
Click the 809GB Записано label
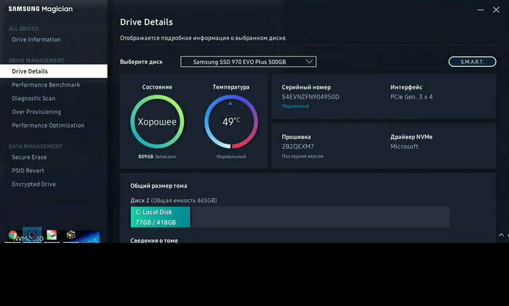pyautogui.click(x=157, y=156)
